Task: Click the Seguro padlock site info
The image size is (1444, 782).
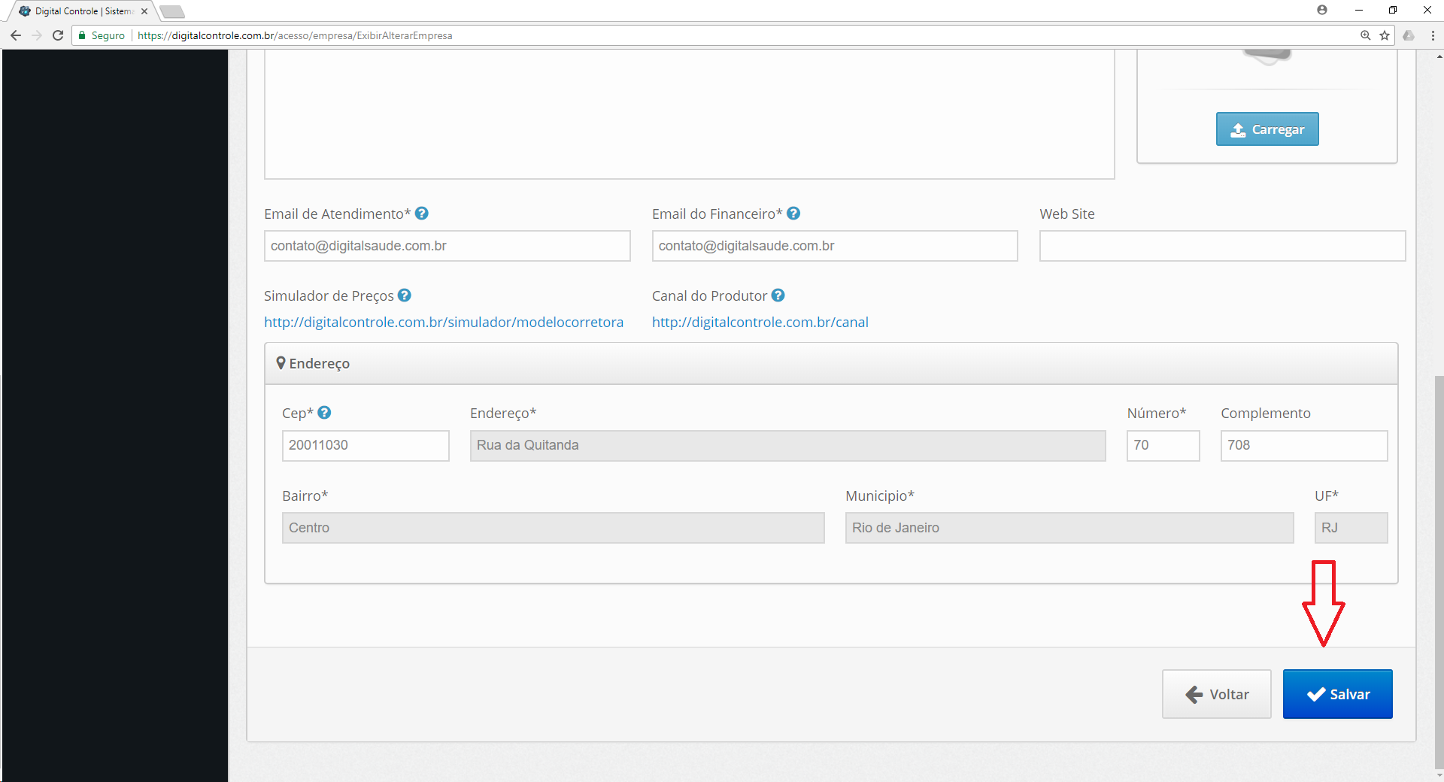Action: 102,35
